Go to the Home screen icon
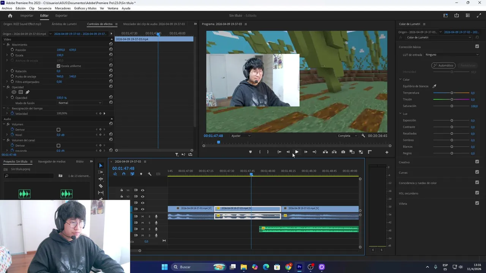 point(10,16)
